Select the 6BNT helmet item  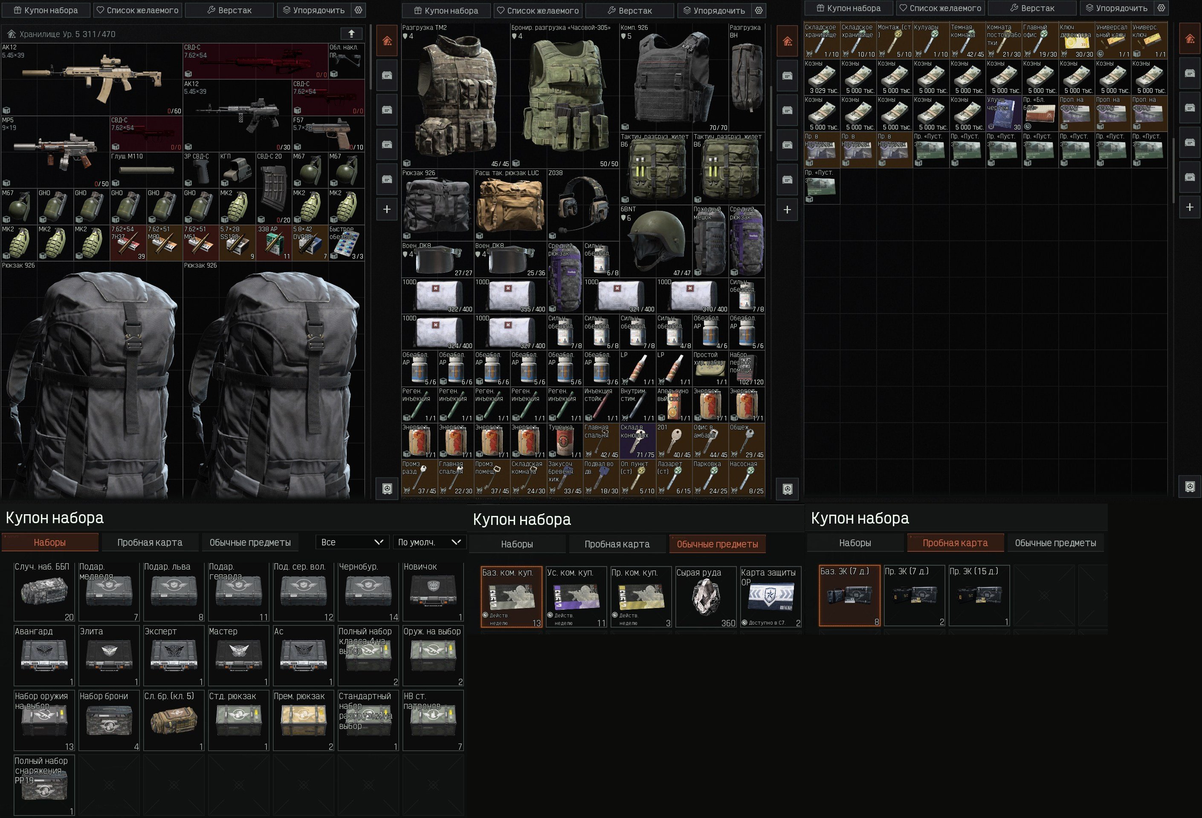(656, 241)
